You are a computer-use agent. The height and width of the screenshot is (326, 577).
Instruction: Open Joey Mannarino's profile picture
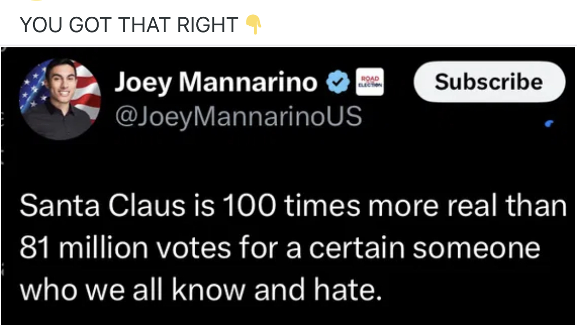pyautogui.click(x=60, y=99)
